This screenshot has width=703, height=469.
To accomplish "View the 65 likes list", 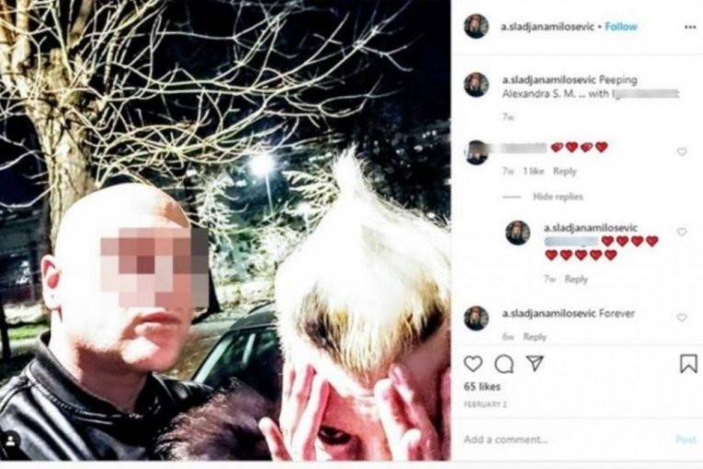I will click(x=482, y=386).
